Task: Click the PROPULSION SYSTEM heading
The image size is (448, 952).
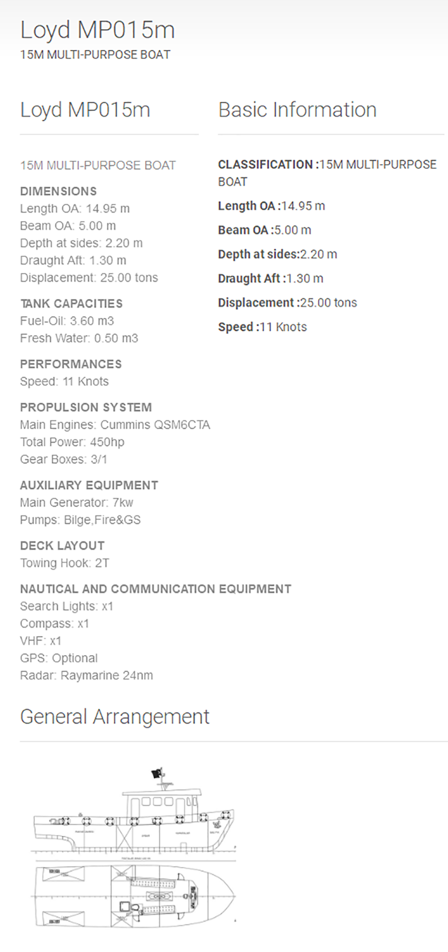Action: [86, 407]
